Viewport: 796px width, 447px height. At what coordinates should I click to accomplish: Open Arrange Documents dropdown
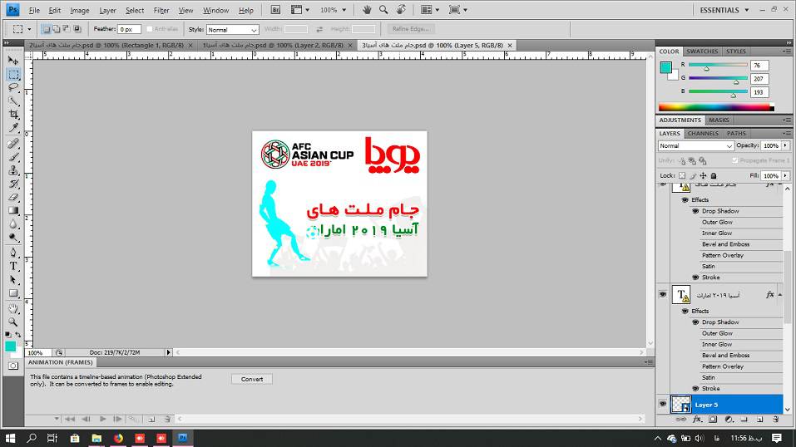[429, 10]
